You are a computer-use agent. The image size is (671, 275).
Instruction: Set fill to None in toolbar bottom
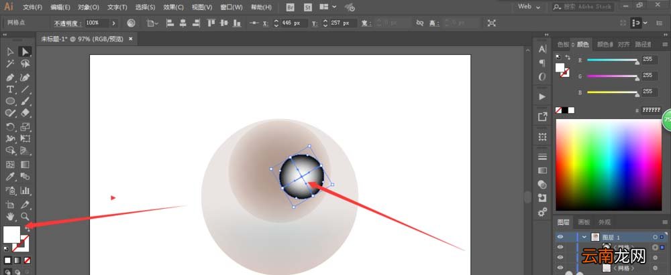tap(28, 260)
